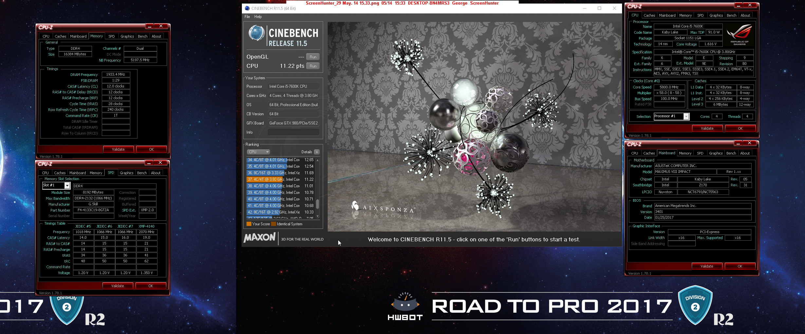Close the Mainboard CPU-Z window
The width and height of the screenshot is (805, 334).
749,143
